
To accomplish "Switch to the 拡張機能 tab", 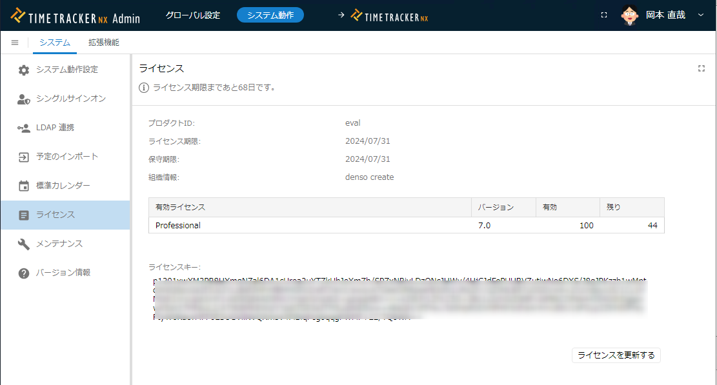I will pyautogui.click(x=104, y=43).
